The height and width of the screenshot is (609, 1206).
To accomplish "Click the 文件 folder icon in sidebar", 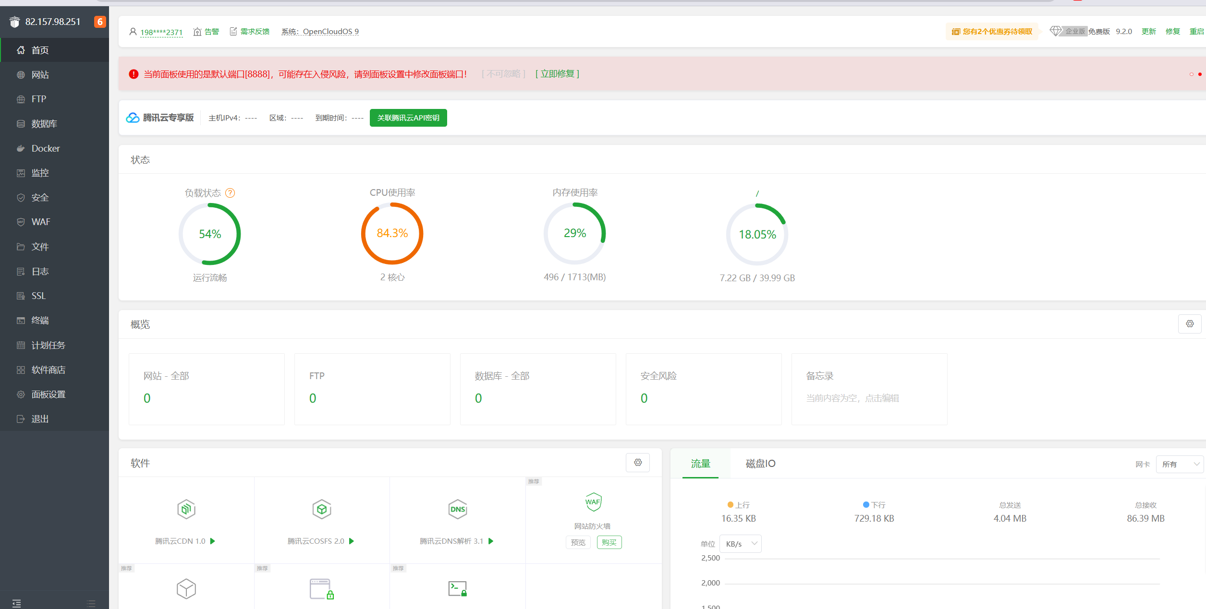I will 21,247.
